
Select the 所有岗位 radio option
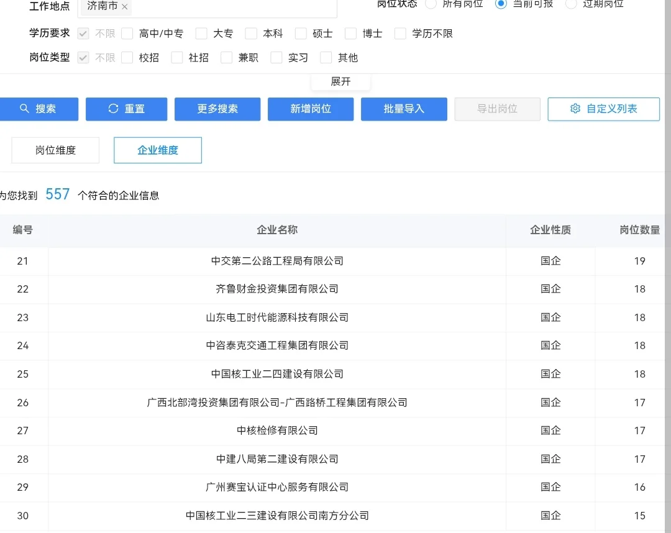(431, 4)
